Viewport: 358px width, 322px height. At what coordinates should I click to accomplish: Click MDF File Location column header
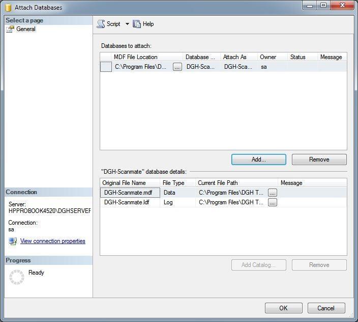tap(147, 57)
